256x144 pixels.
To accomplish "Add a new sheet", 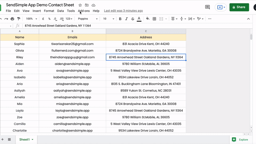I will click(x=3, y=140).
